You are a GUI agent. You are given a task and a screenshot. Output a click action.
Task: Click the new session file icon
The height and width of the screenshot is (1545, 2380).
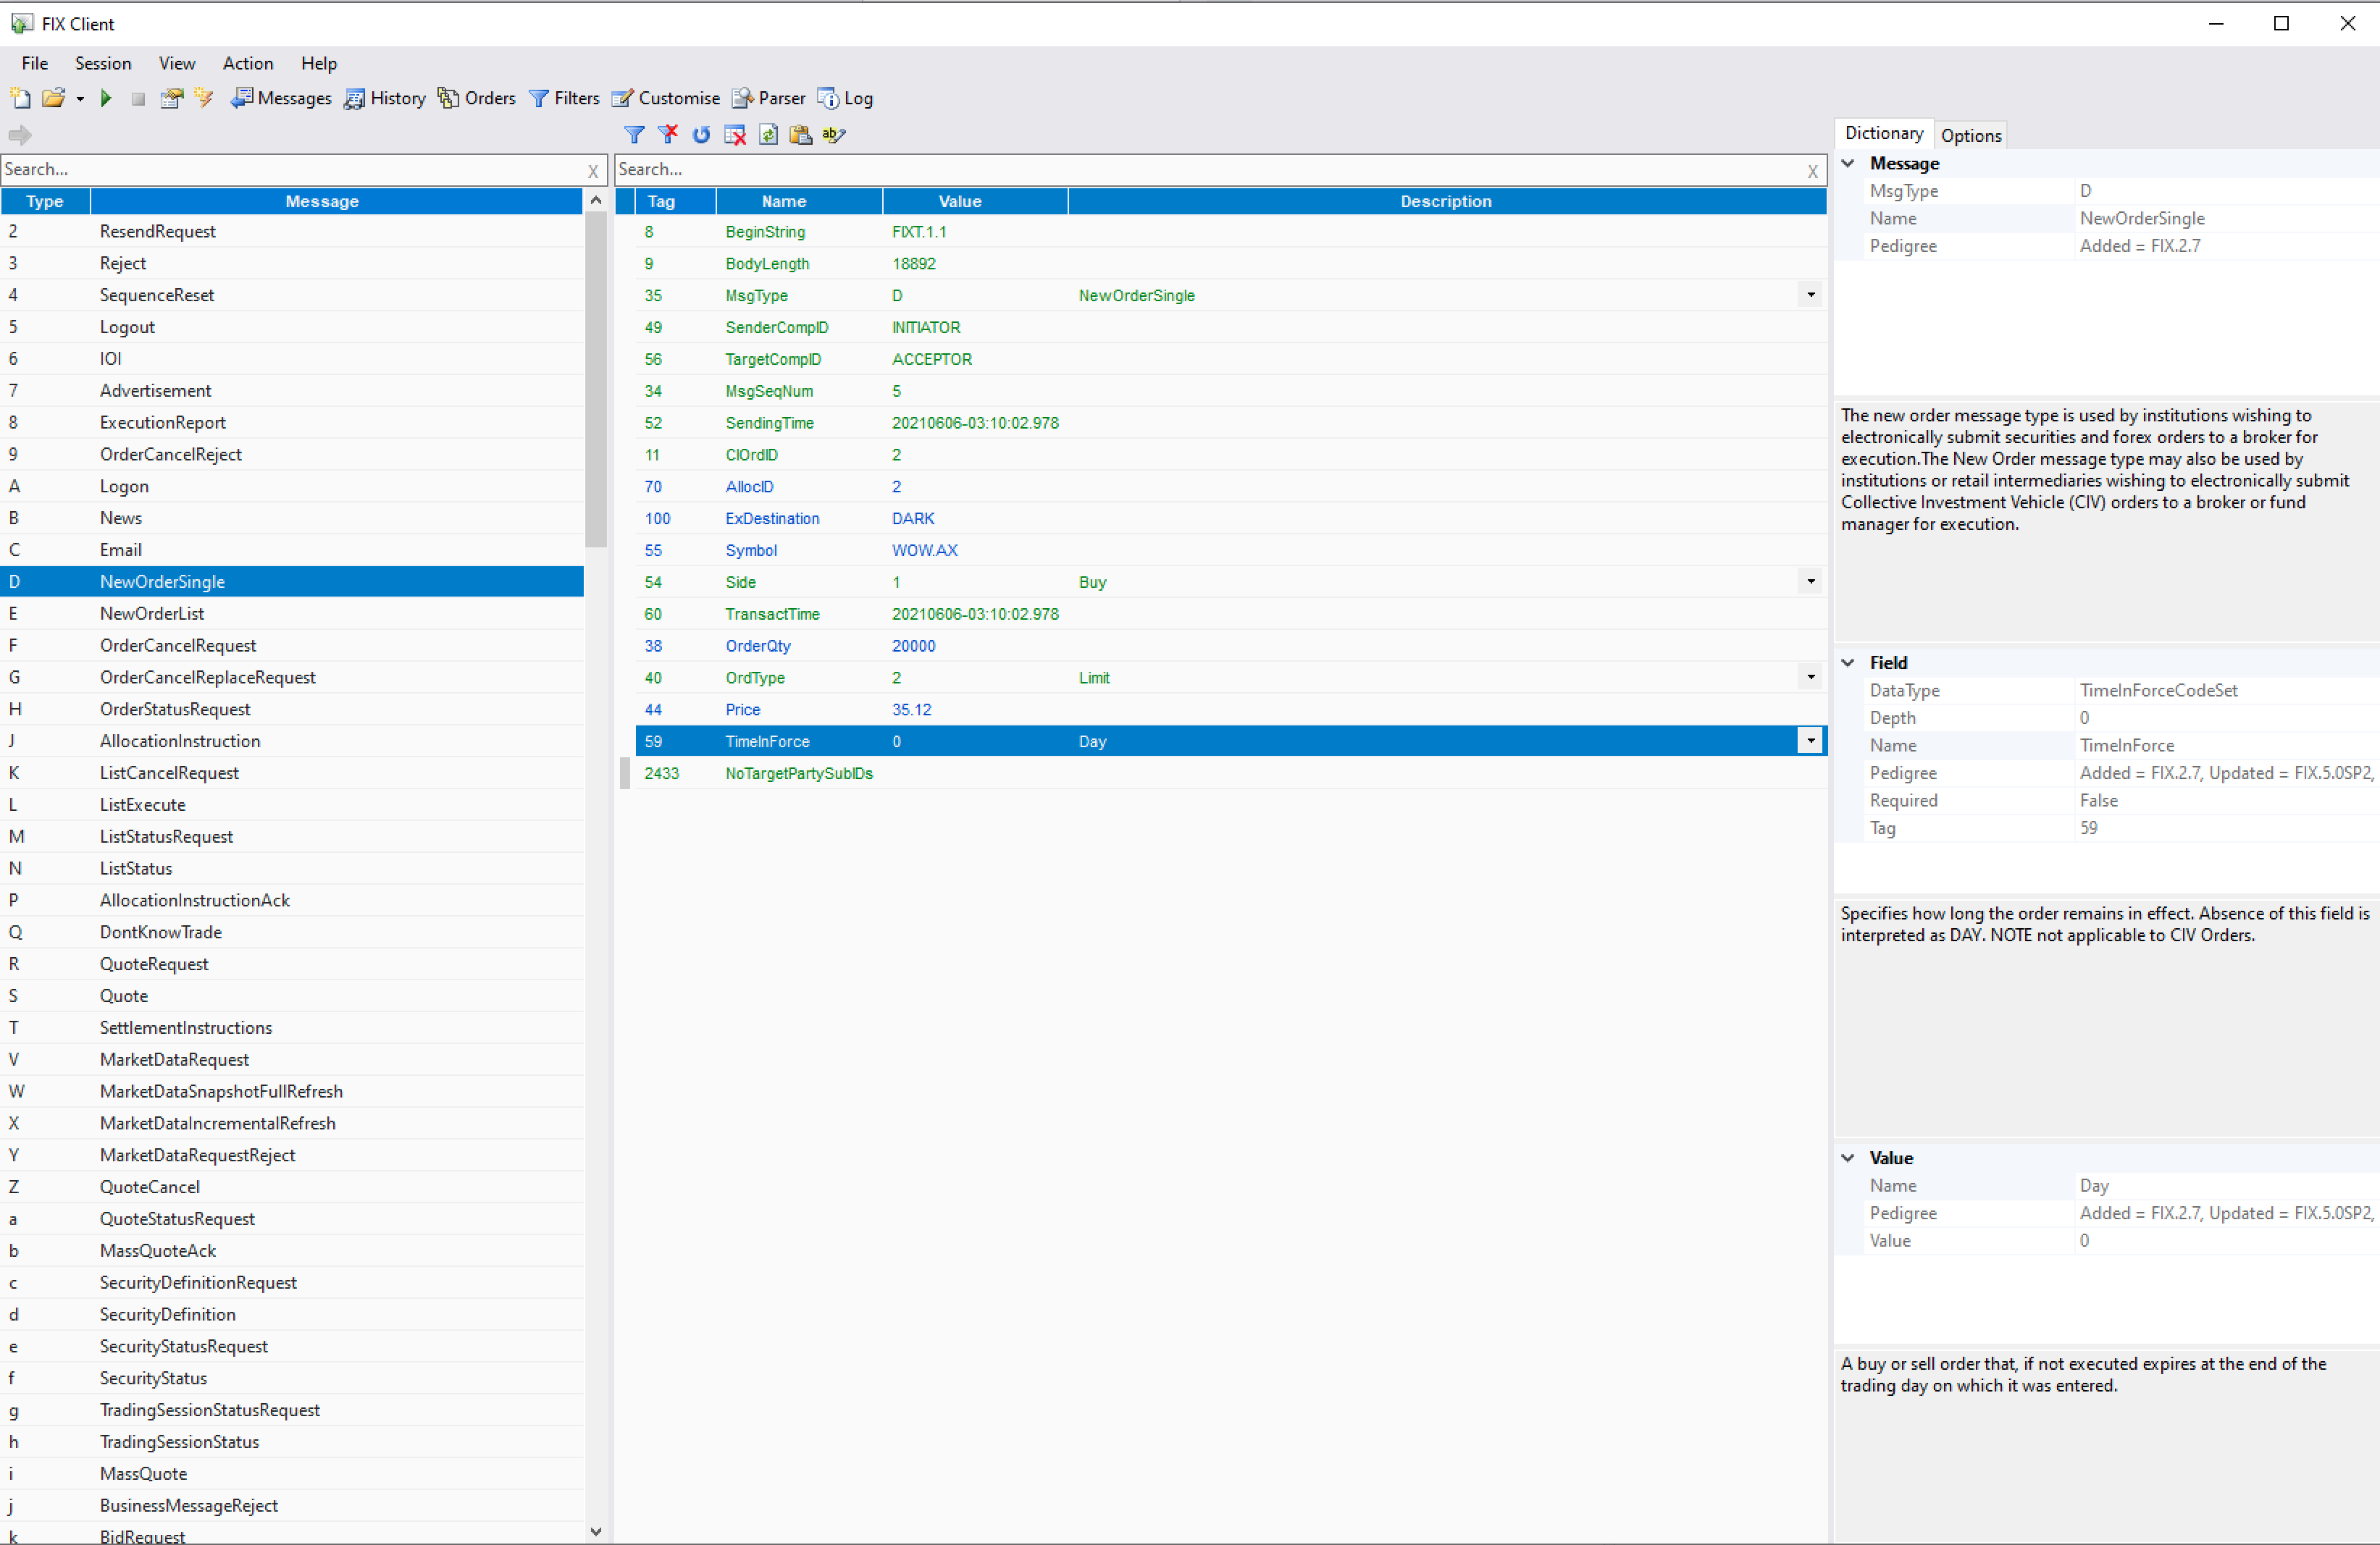[x=20, y=98]
